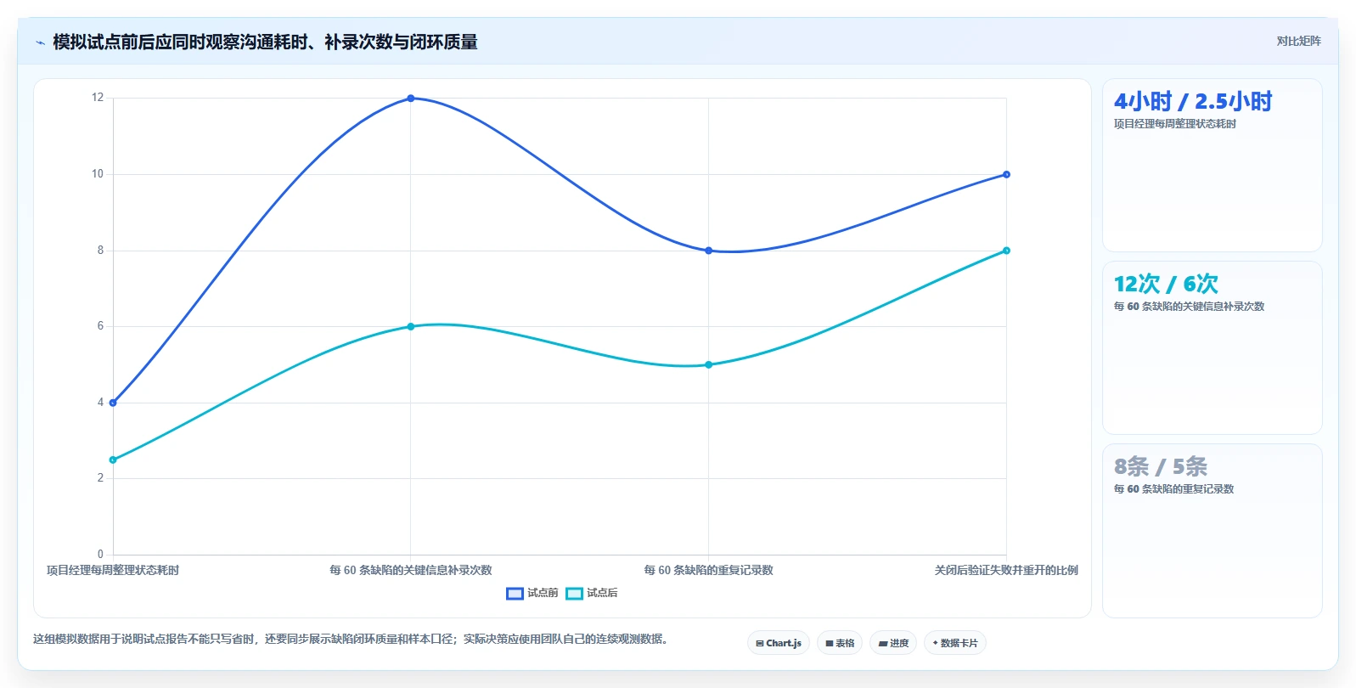Click the 试点后 data point at value 6
This screenshot has width=1356, height=688.
tap(411, 326)
